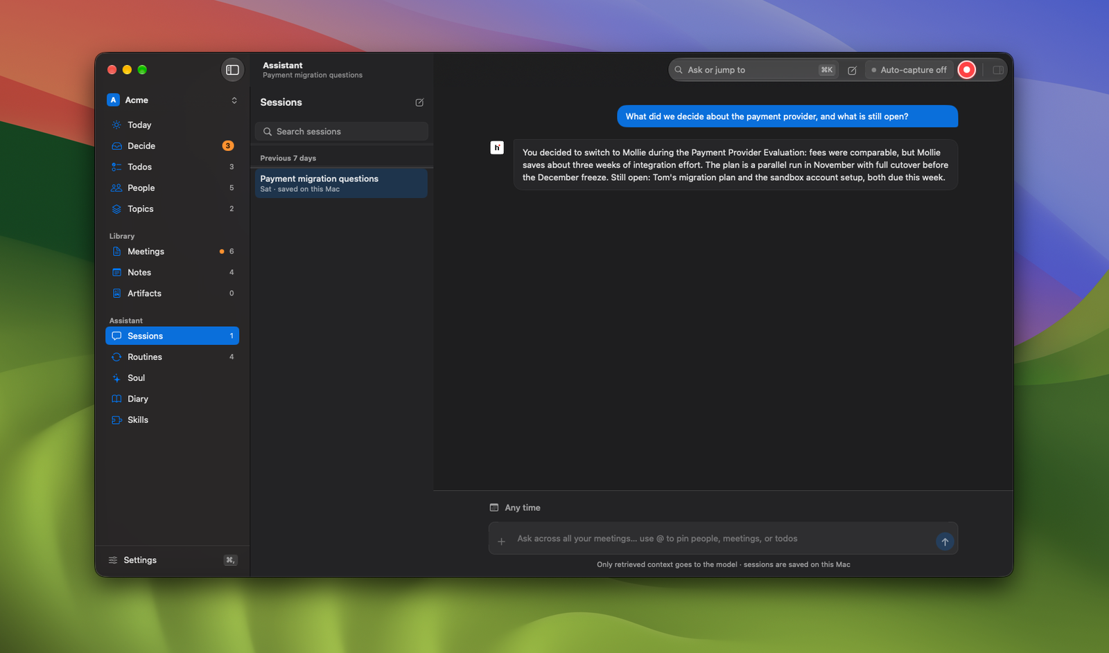Start a new session with compose icon

point(419,102)
